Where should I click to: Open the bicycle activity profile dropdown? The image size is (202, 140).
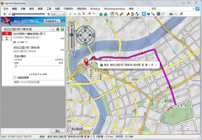point(173,14)
